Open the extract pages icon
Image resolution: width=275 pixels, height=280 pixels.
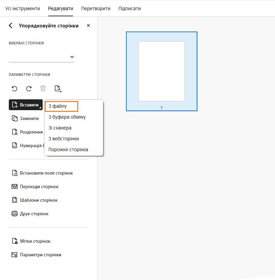pyautogui.click(x=58, y=88)
